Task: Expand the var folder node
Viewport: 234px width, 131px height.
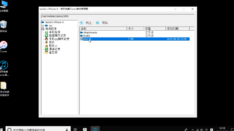Action: pos(43,26)
